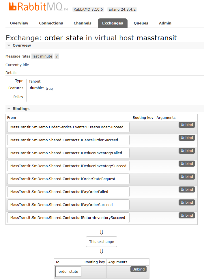Open the IPayOrderSucceed exchange link

pyautogui.click(x=68, y=205)
